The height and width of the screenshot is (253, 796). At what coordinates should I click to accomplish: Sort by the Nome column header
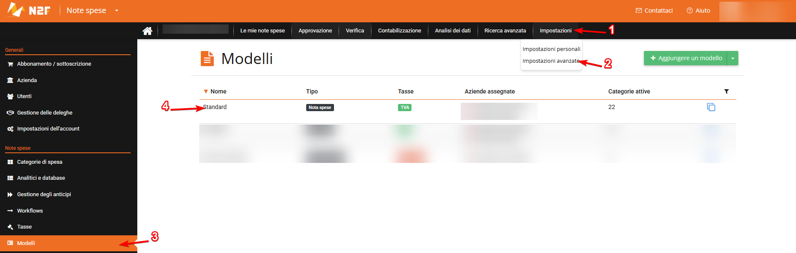[218, 91]
